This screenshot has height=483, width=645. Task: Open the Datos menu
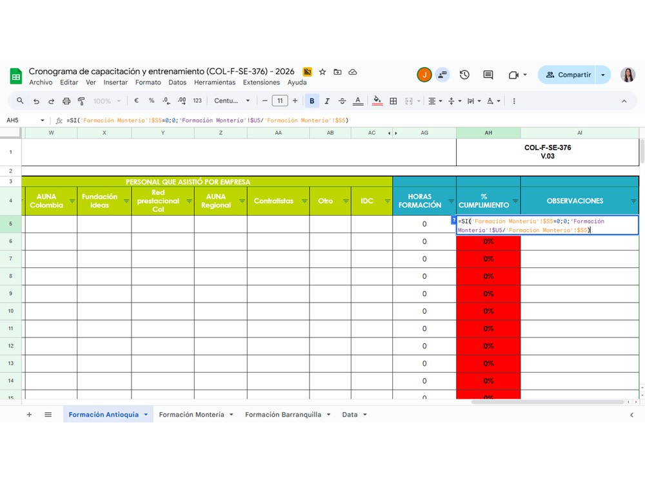[177, 82]
